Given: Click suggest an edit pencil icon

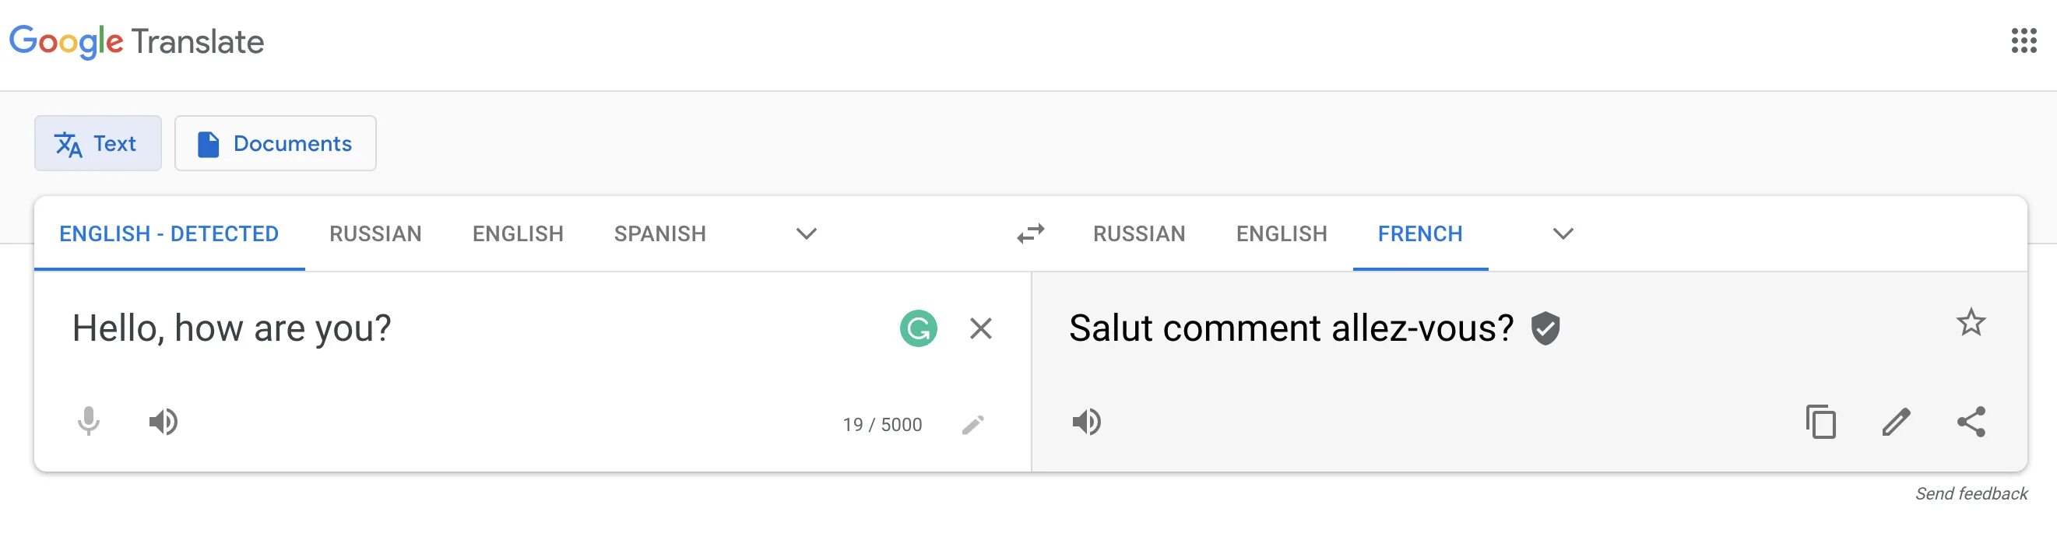Looking at the screenshot, I should [1896, 421].
